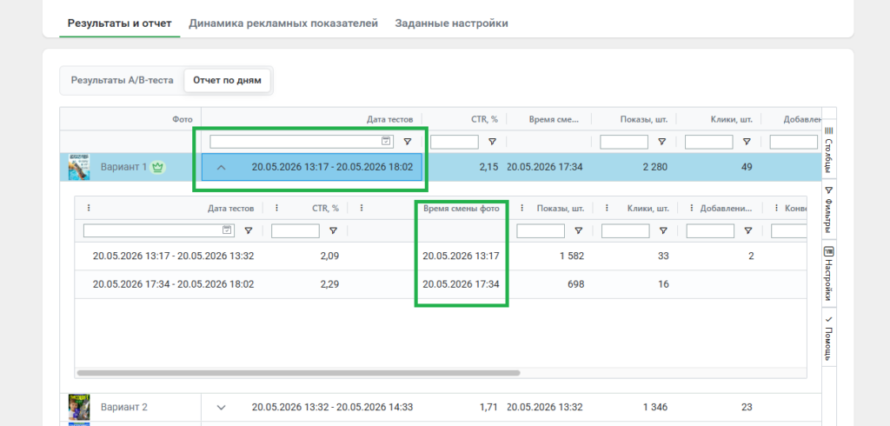Select row 20.05.2026 13:17 - 20.05.2026 13:32
Screen dimensions: 890x426
coord(441,256)
